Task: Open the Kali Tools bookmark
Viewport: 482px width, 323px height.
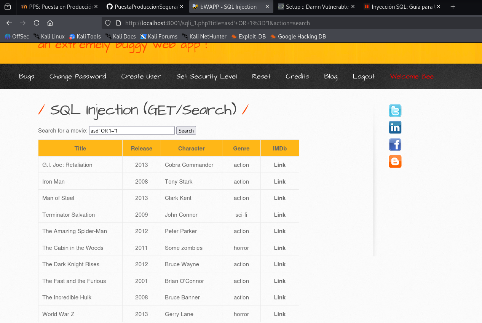Action: pyautogui.click(x=85, y=37)
